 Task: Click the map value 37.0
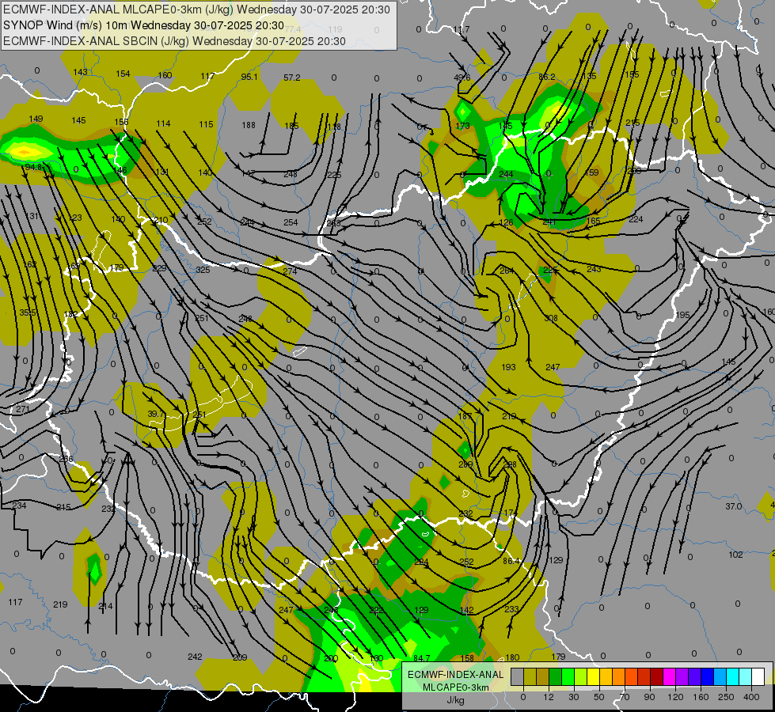tap(734, 506)
